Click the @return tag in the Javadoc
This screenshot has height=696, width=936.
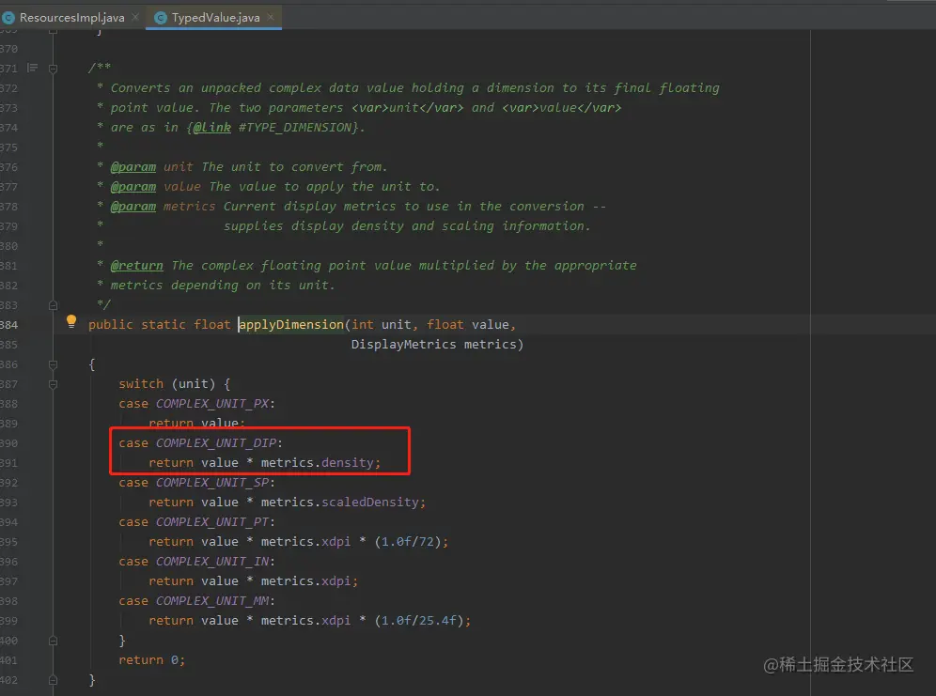136,266
